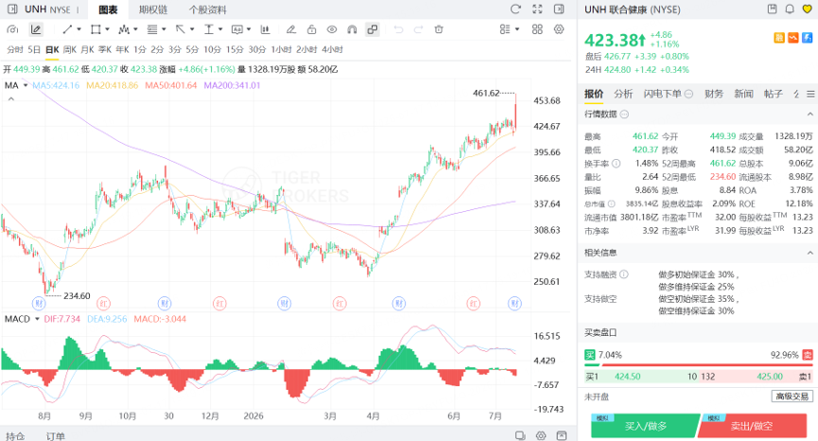The height and width of the screenshot is (441, 818).
Task: Open the right panel tabs hamburger menu
Action: click(x=810, y=94)
